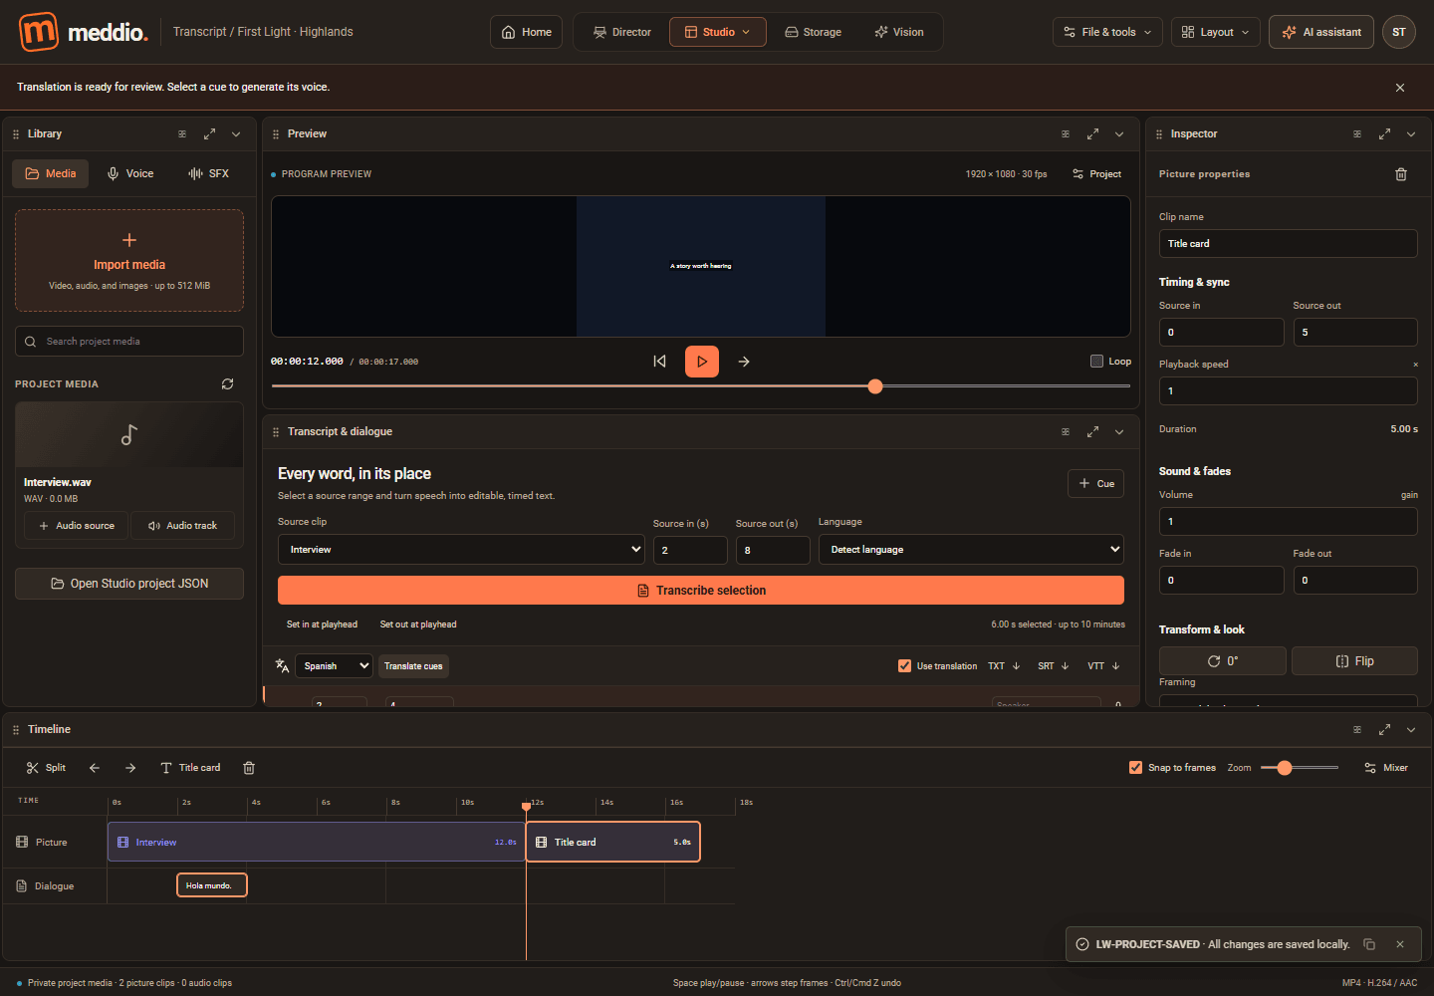Select the SFX tab in Library
The image size is (1434, 996).
point(209,173)
